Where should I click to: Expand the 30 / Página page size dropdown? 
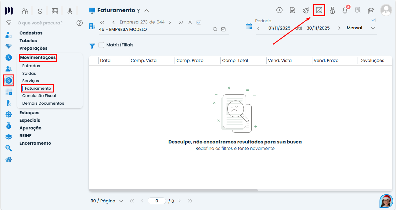(x=107, y=201)
